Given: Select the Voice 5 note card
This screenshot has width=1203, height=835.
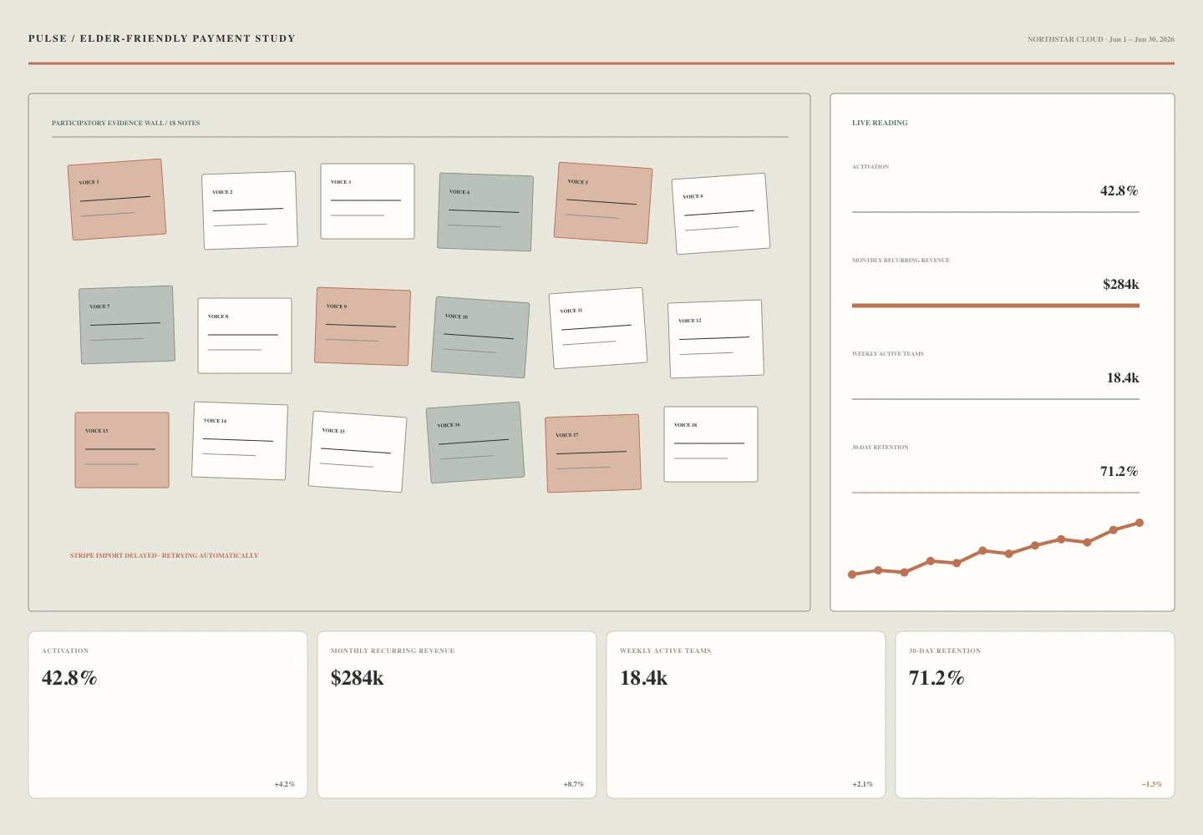Looking at the screenshot, I should click(x=603, y=203).
